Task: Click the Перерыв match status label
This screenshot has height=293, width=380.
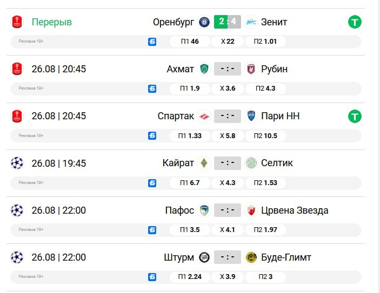Action: click(x=52, y=22)
